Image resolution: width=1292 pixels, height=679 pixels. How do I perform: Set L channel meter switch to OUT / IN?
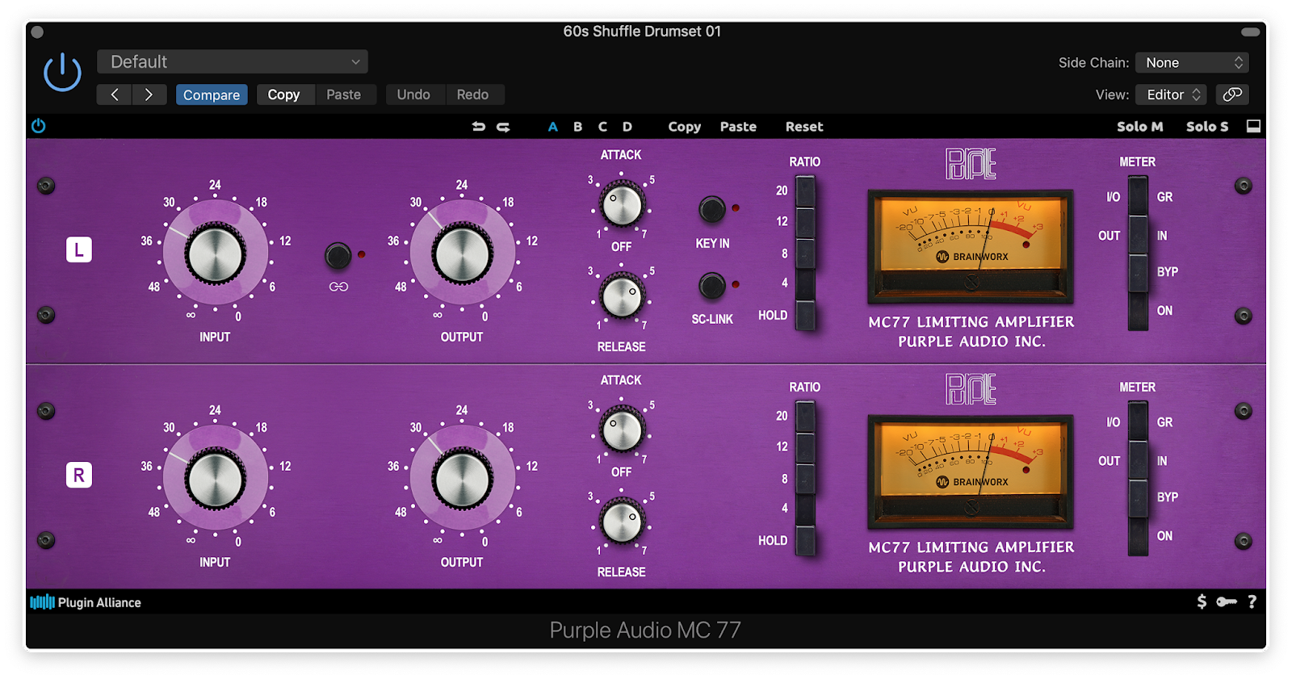[x=1138, y=235]
